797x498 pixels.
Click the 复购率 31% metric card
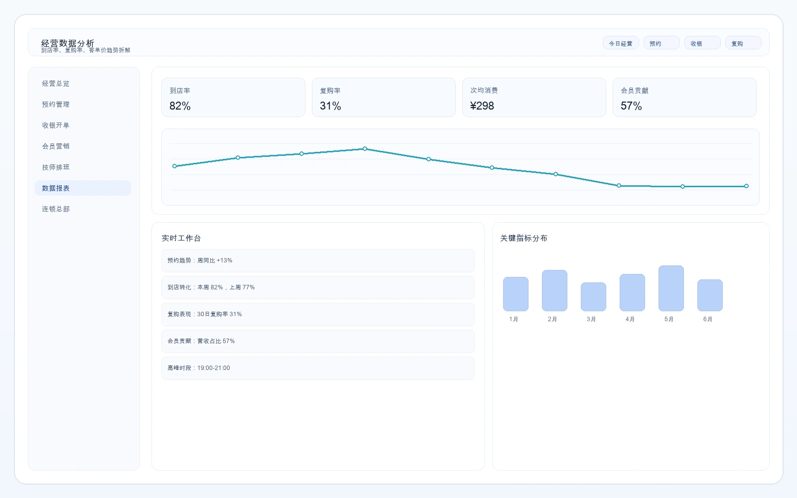click(x=384, y=98)
